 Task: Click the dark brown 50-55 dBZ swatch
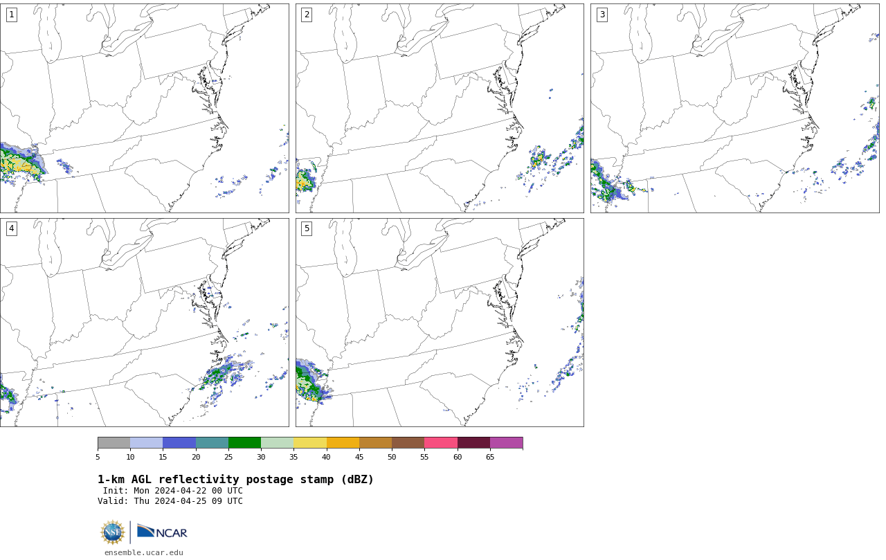(408, 443)
